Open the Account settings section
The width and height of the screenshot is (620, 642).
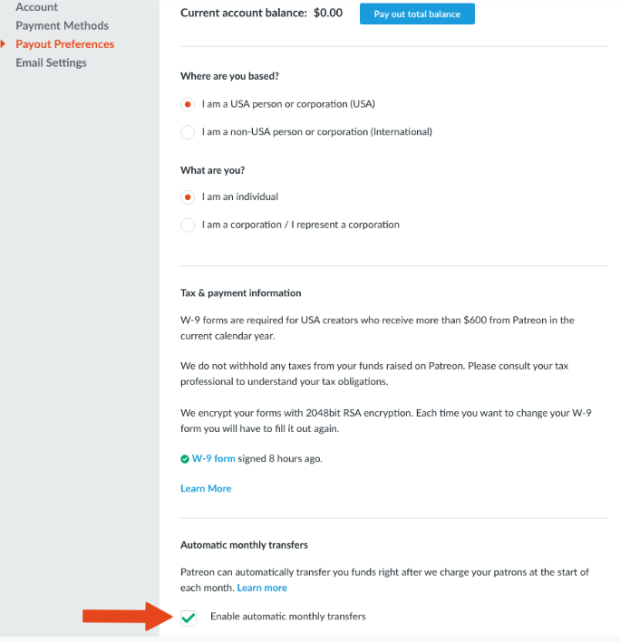pyautogui.click(x=36, y=7)
